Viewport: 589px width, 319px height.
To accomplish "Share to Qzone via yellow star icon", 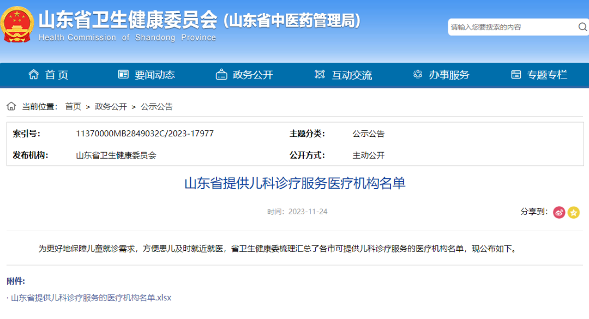I will point(574,212).
